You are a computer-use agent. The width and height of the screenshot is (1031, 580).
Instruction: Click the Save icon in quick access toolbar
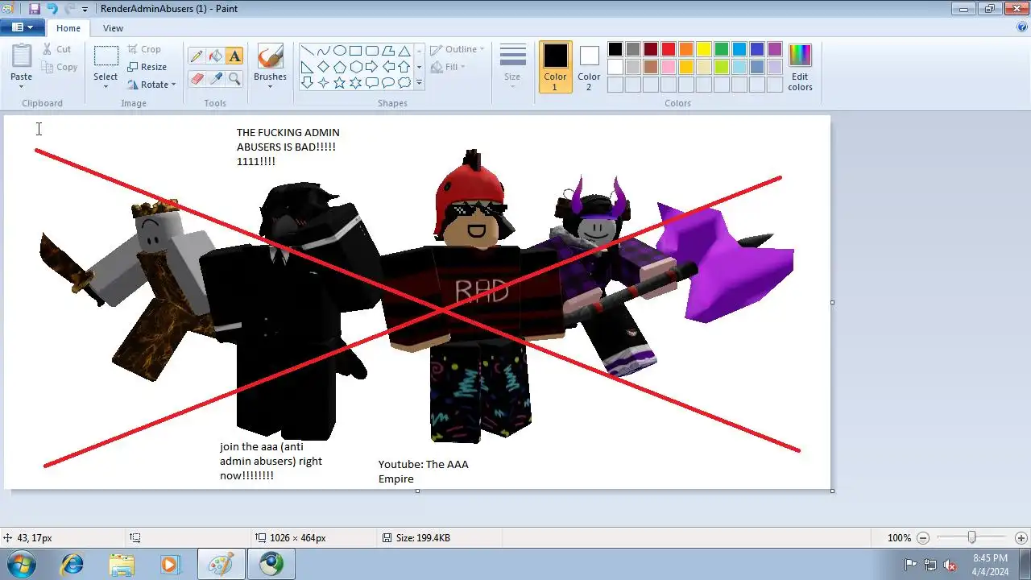tap(34, 9)
